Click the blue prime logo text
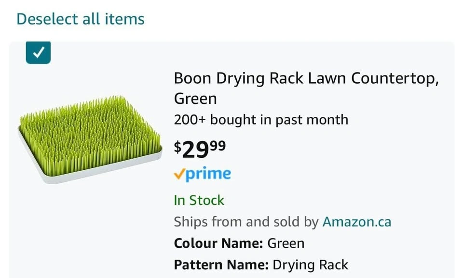Image resolution: width=463 pixels, height=278 pixels. (208, 174)
